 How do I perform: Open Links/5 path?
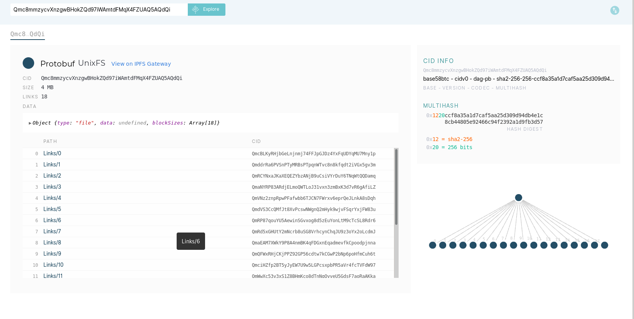pyautogui.click(x=52, y=209)
